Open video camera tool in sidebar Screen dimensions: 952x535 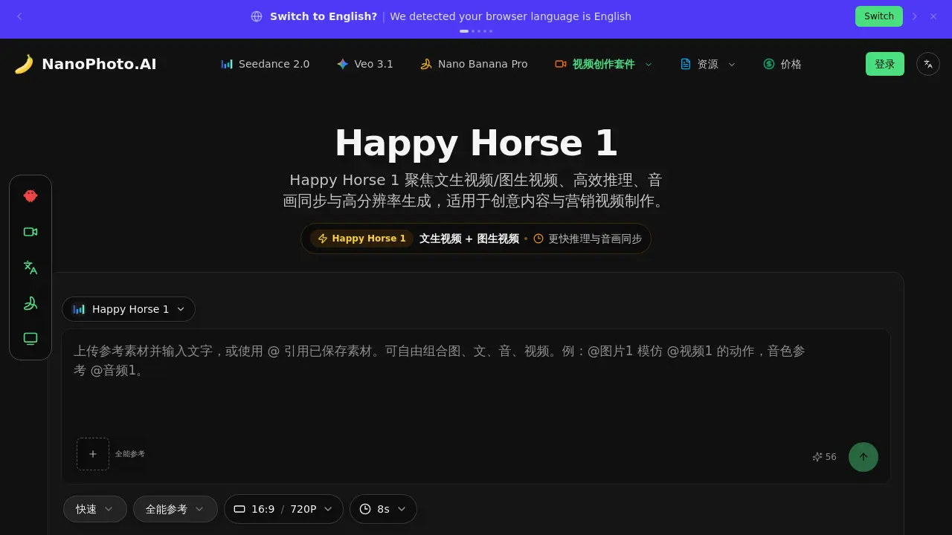pos(30,232)
